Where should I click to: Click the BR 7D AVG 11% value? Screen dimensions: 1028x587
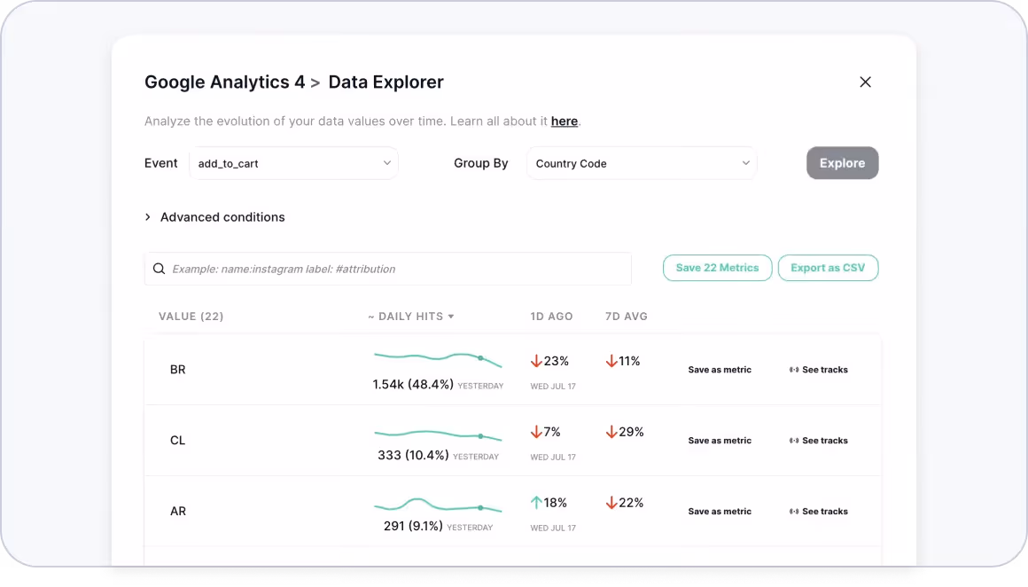coord(628,362)
